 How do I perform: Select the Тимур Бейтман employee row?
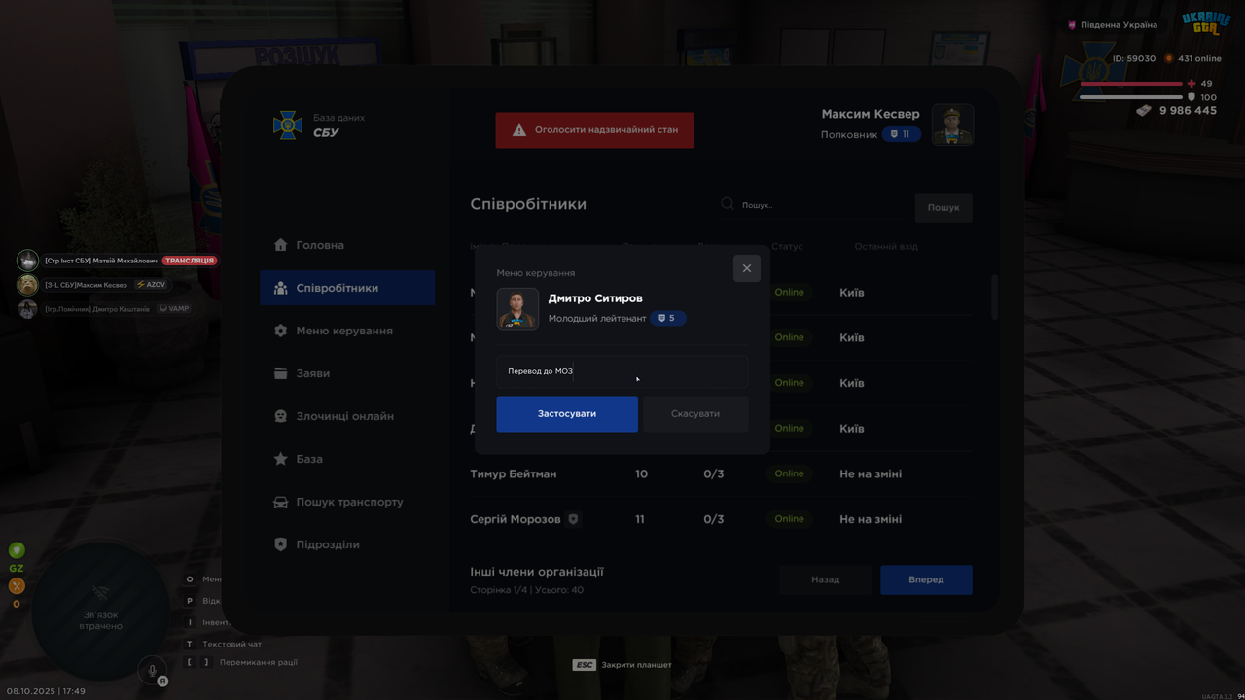pyautogui.click(x=721, y=473)
